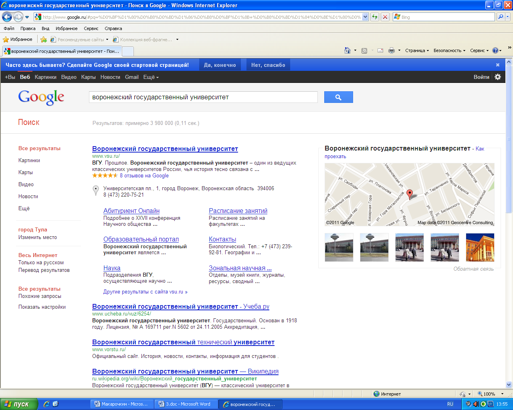Viewport: 513px width, 410px height.
Task: Expand the Ещё menu in Google bar
Action: (151, 77)
